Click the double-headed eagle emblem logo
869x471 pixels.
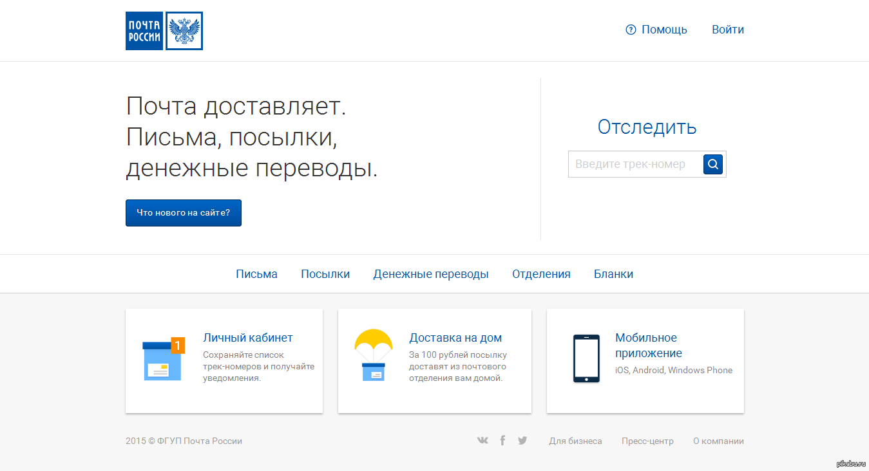click(x=184, y=31)
